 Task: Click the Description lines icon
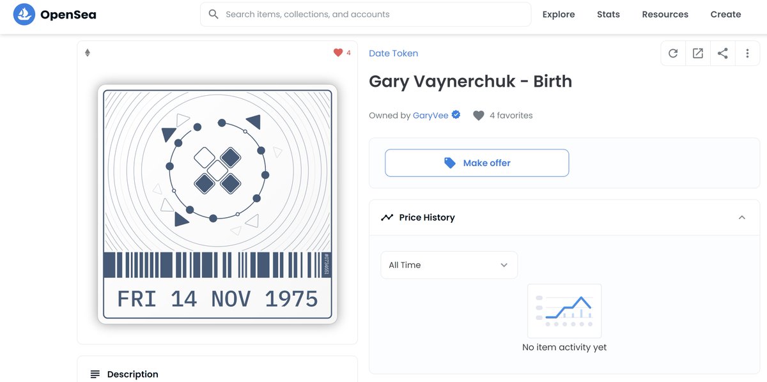(95, 374)
